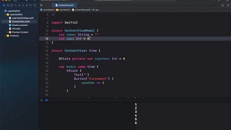This screenshot has height=130, width=231.
Task: Click 'SwiftUI' on the import line
Action: (71, 22)
